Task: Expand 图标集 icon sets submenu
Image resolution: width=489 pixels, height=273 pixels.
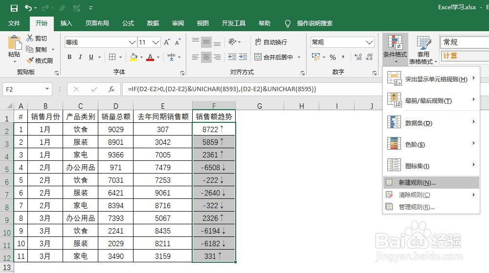Action: (431, 166)
